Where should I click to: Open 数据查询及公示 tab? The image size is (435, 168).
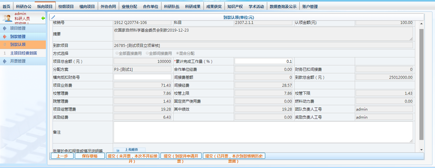[283, 6]
